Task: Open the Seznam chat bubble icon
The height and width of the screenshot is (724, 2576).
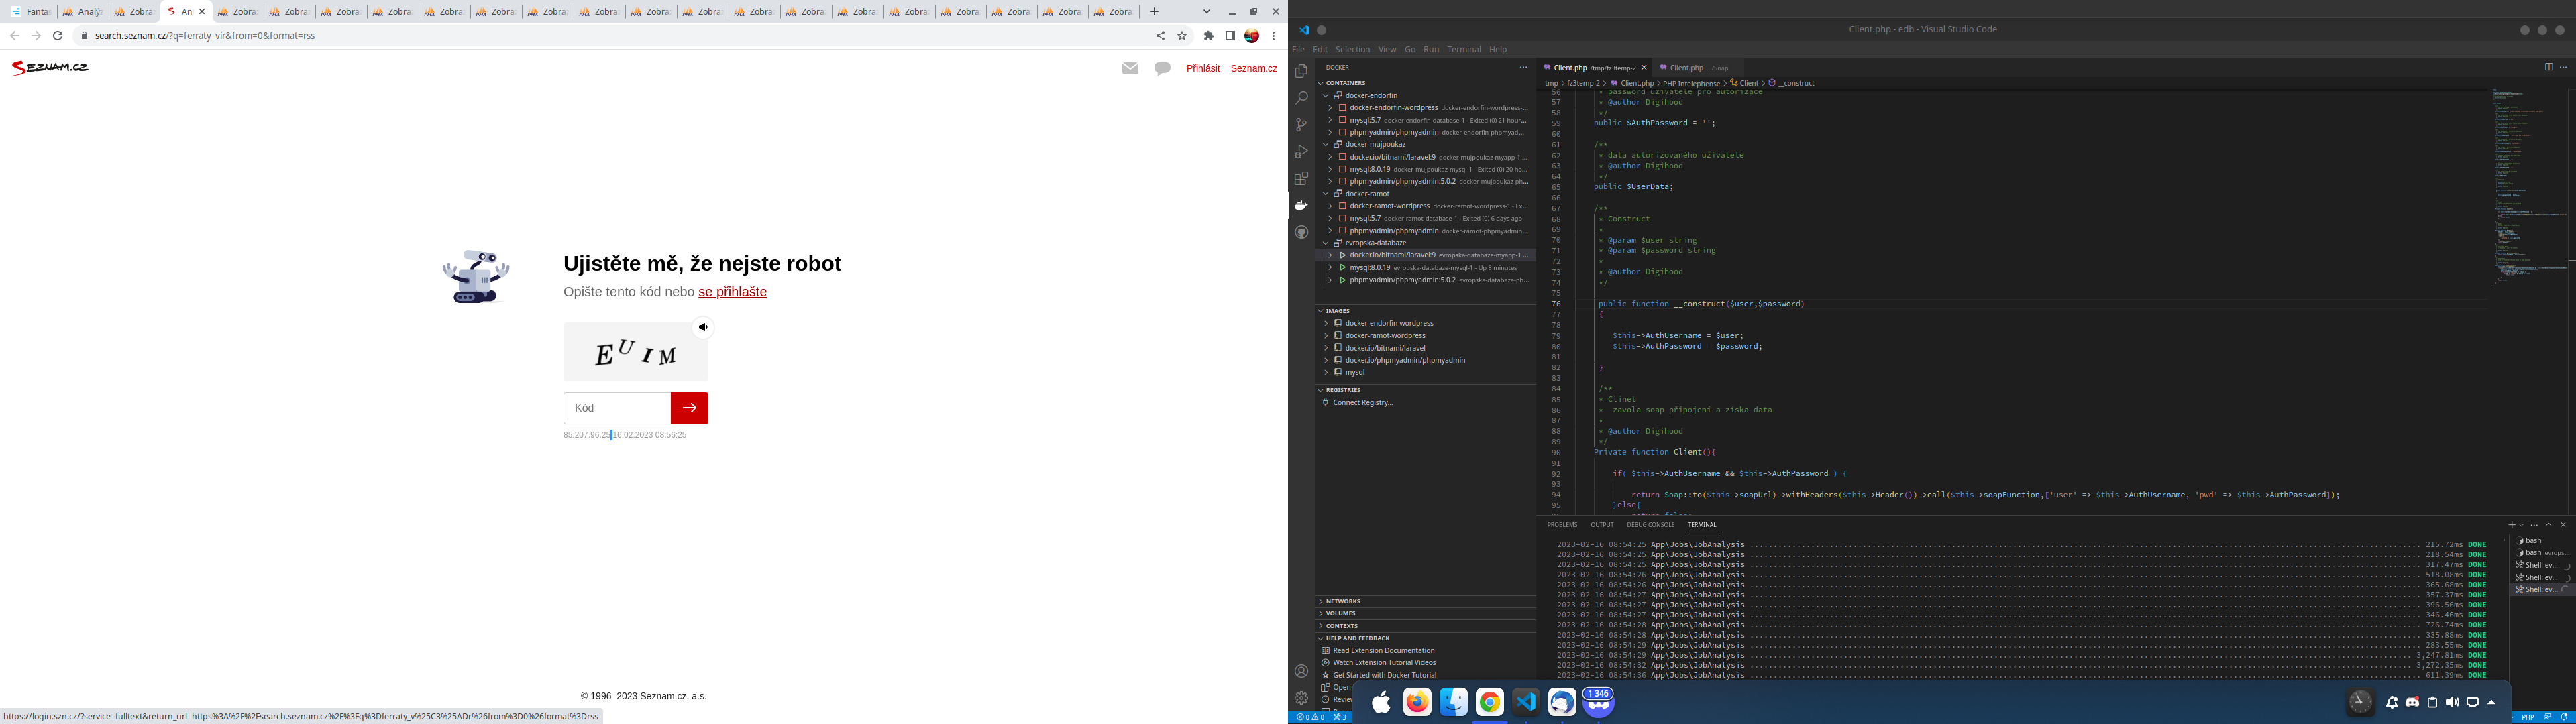Action: (1162, 68)
